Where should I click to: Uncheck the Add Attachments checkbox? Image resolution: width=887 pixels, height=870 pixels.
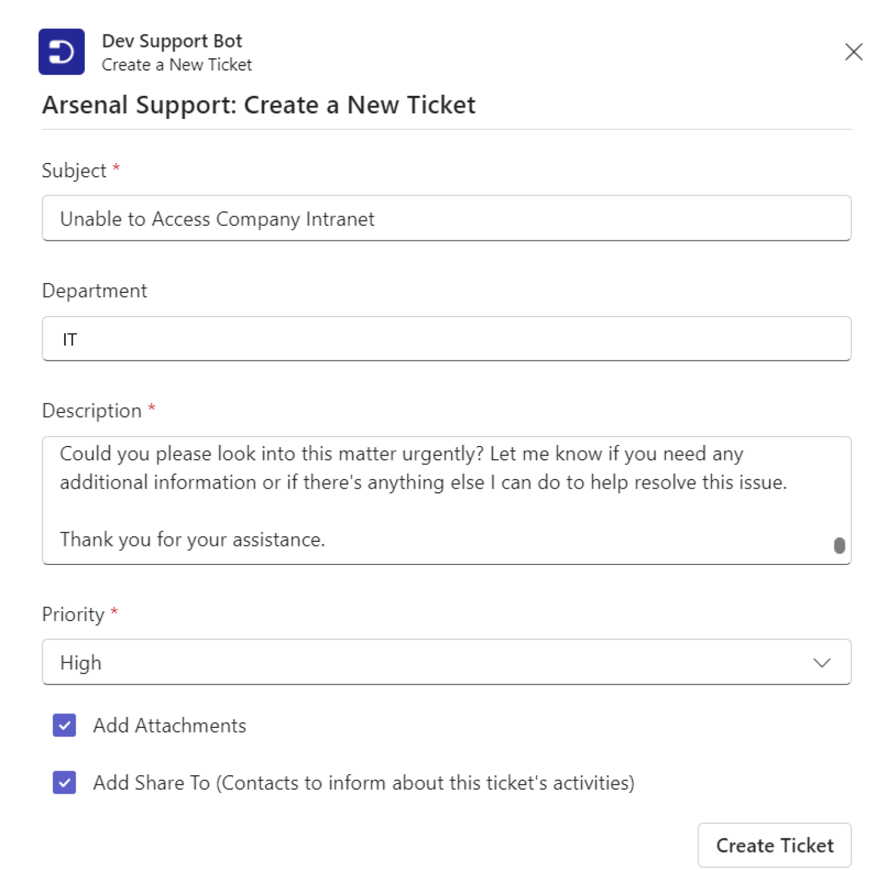coord(64,725)
